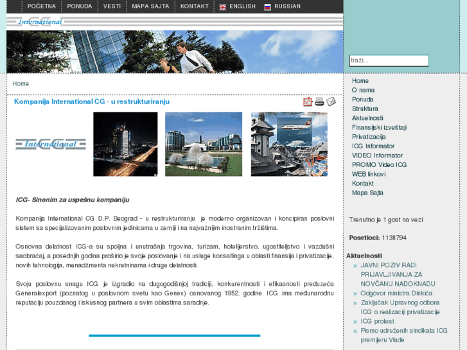Click the 'Posetioci: 1138794' visitor counter

click(378, 238)
